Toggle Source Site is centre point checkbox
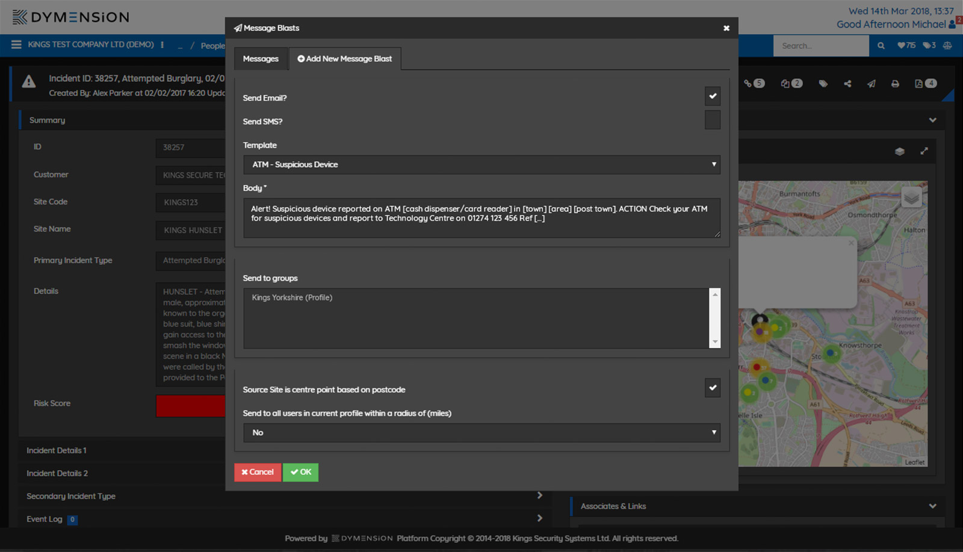963x552 pixels. 713,388
